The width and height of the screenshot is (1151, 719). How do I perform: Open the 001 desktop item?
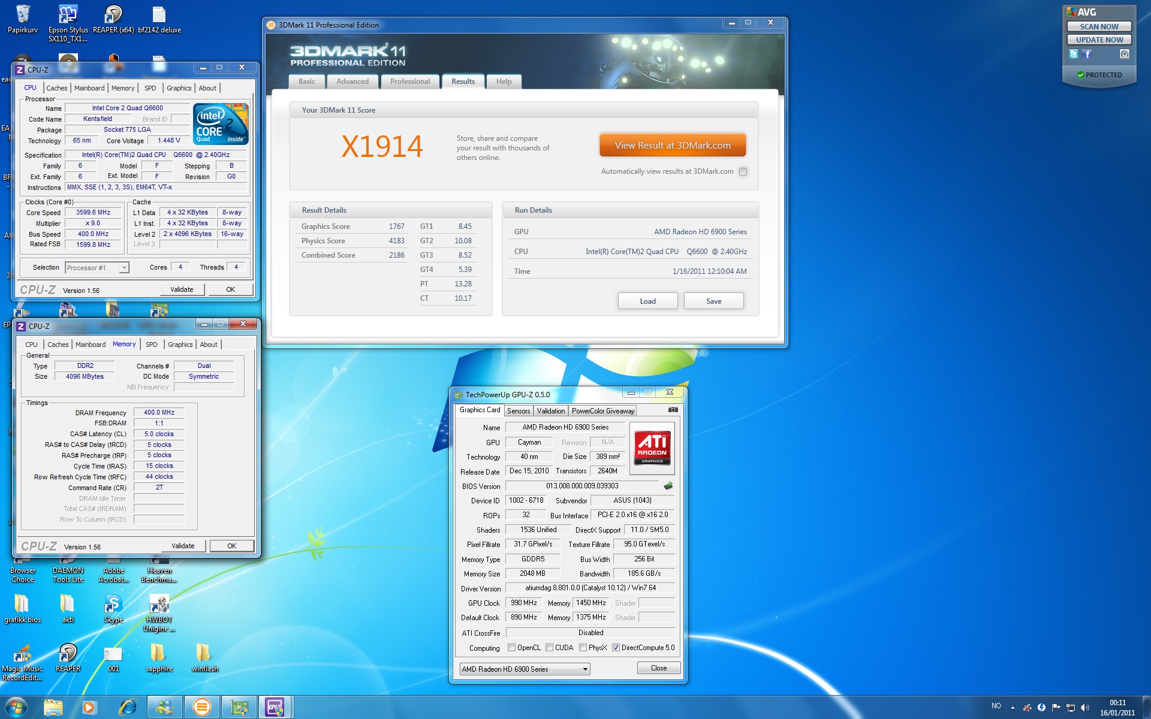coord(113,657)
